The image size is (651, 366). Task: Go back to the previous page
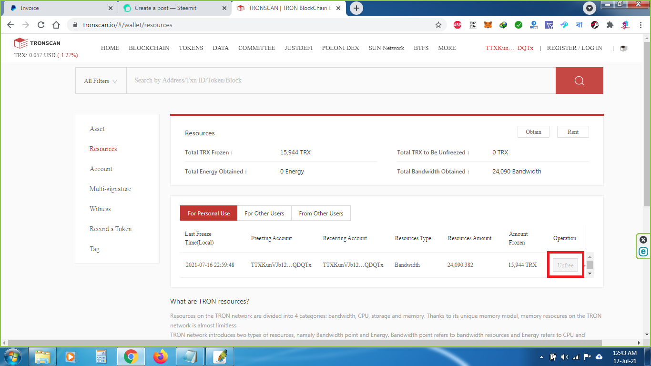pyautogui.click(x=10, y=25)
